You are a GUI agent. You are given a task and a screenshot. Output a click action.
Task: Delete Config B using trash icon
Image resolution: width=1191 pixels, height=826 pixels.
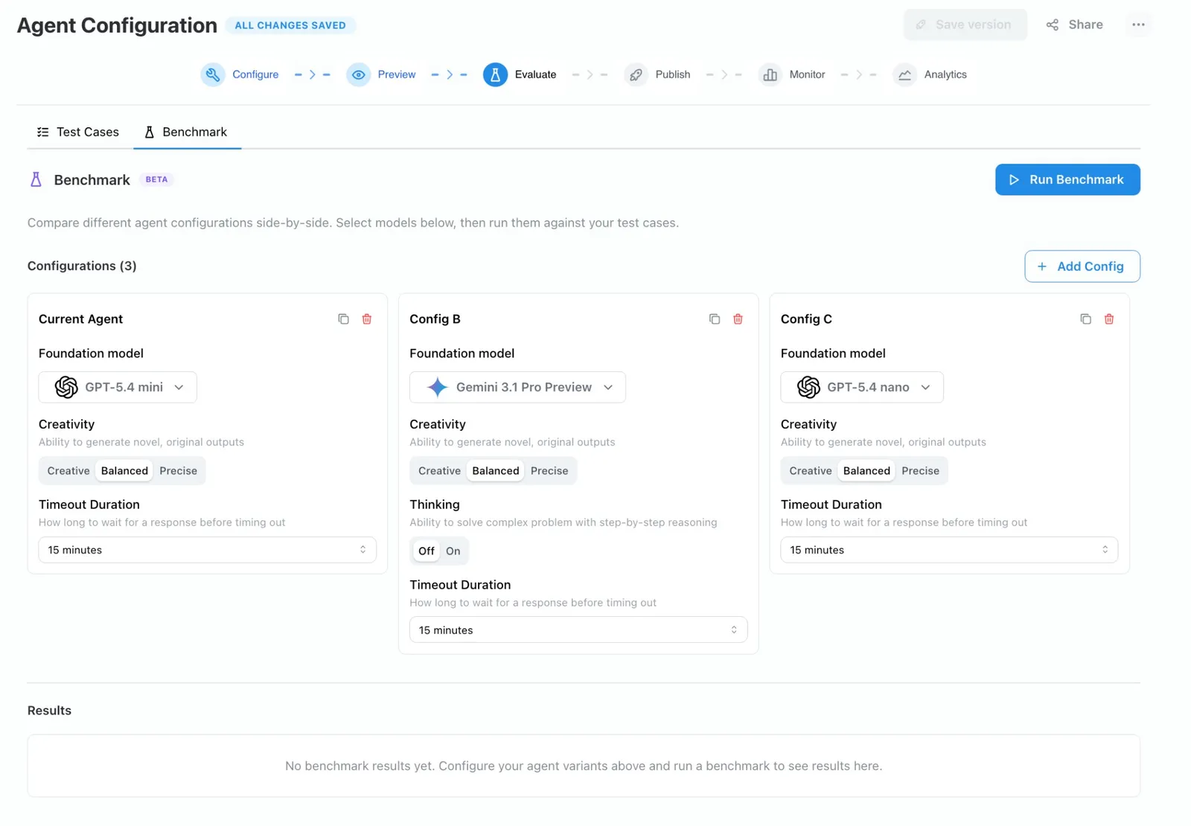pyautogui.click(x=738, y=319)
